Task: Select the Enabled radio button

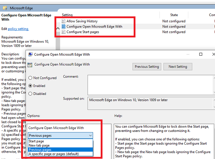Action: (30, 86)
